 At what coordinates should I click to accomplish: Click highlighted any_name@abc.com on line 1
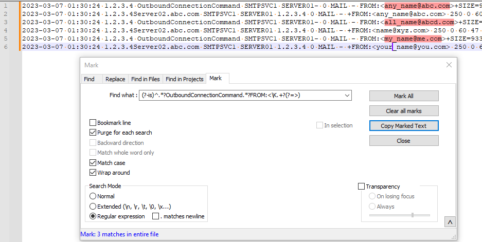(x=417, y=6)
